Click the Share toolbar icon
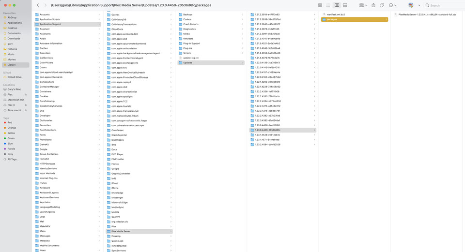 point(373,5)
